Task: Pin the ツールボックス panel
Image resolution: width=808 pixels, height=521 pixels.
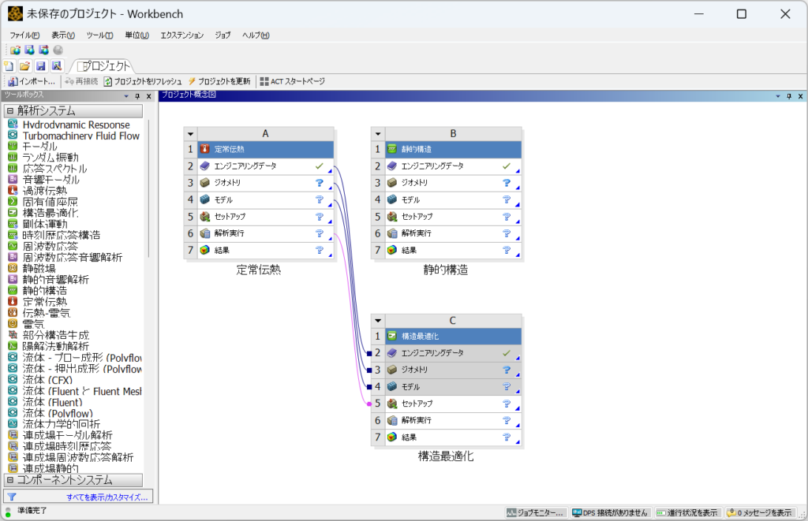Action: click(137, 96)
